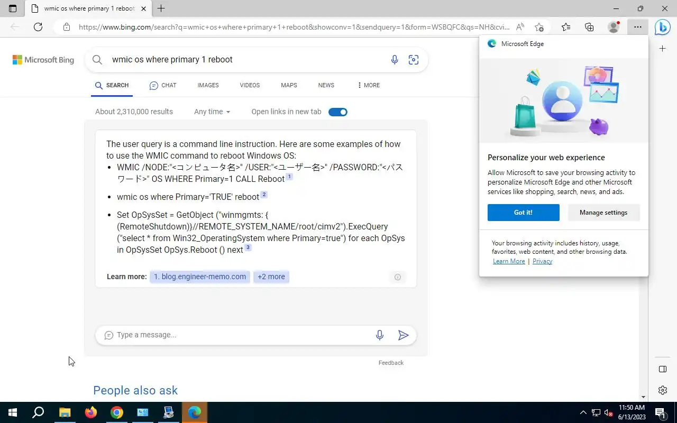The width and height of the screenshot is (677, 423).
Task: Switch to the SEARCH tab
Action: pyautogui.click(x=112, y=85)
